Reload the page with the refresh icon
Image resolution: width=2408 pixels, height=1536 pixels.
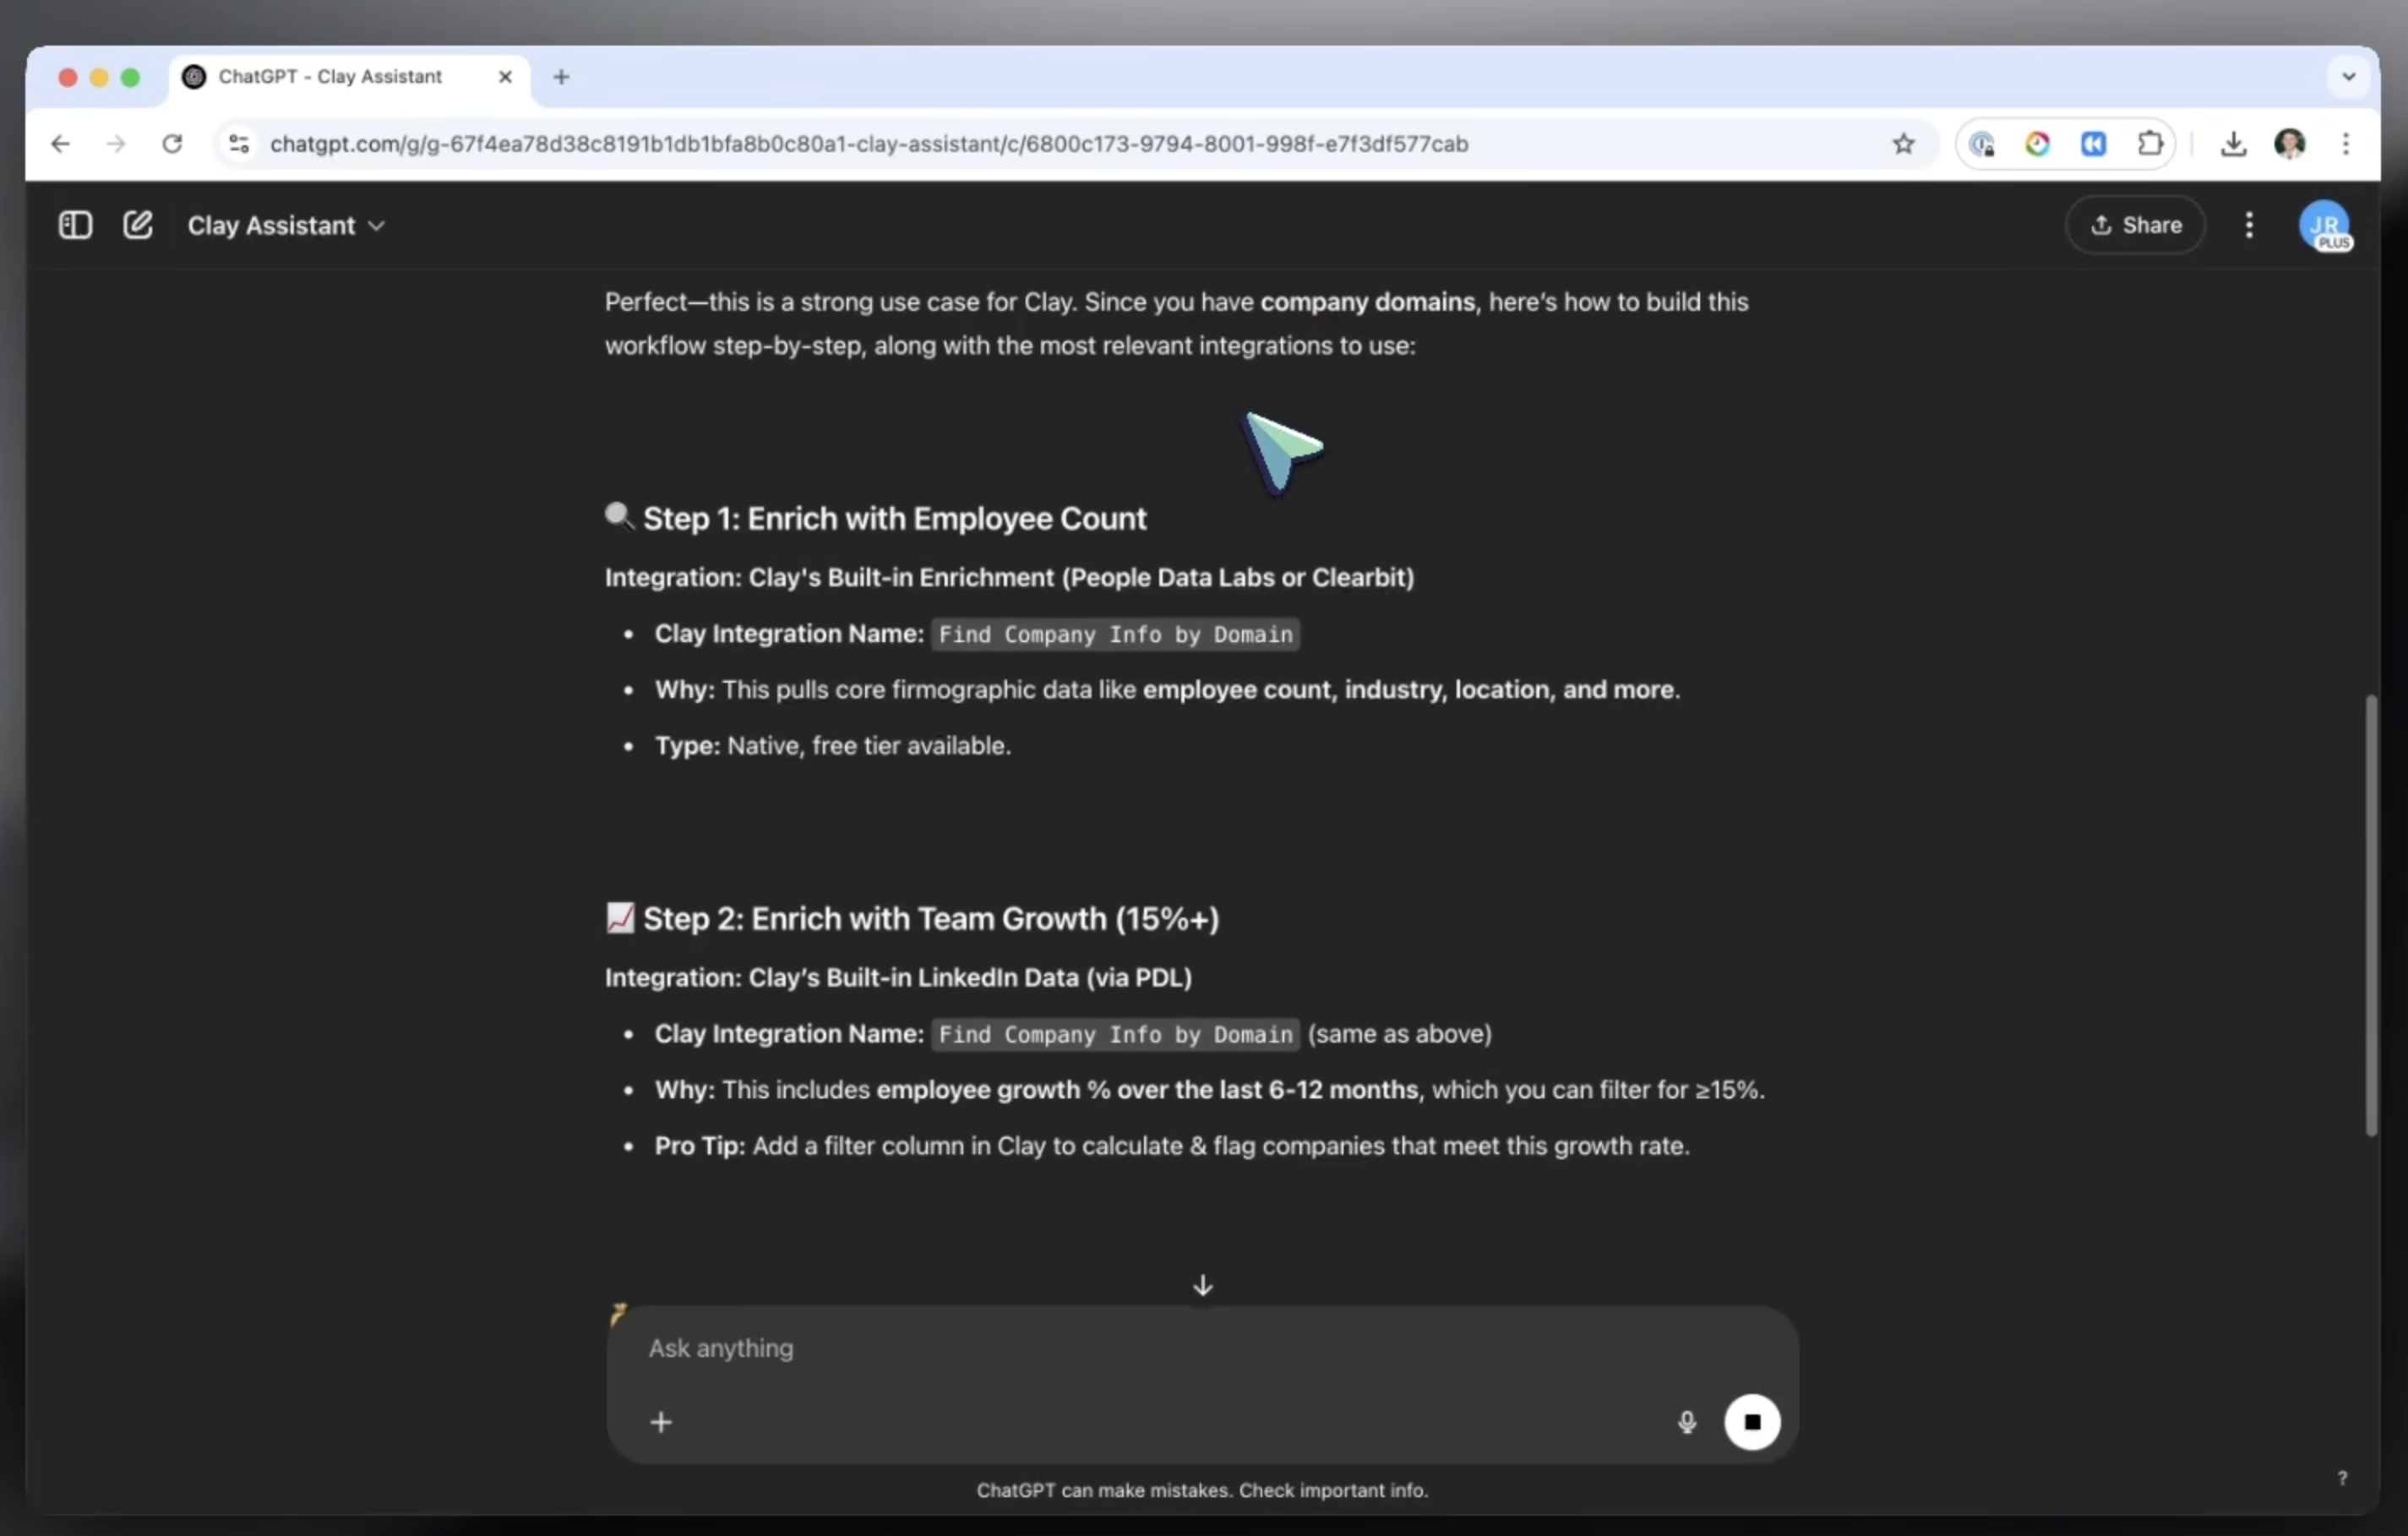click(172, 144)
